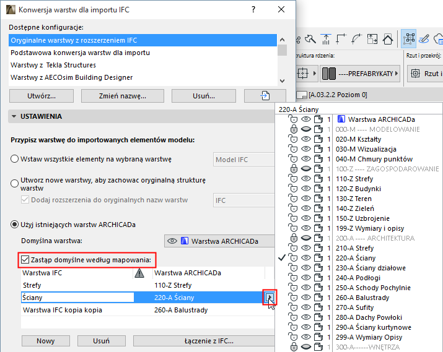Click wireframe icon for 290-A Ściany kurtynowe
Viewport: 443px width, 352px height.
318,327
